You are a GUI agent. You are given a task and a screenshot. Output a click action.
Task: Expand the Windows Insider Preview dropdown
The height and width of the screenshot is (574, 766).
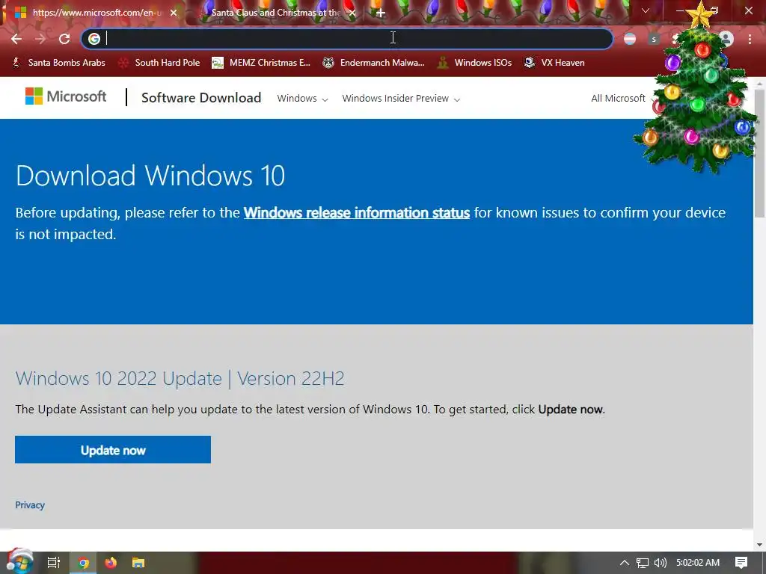tap(401, 99)
